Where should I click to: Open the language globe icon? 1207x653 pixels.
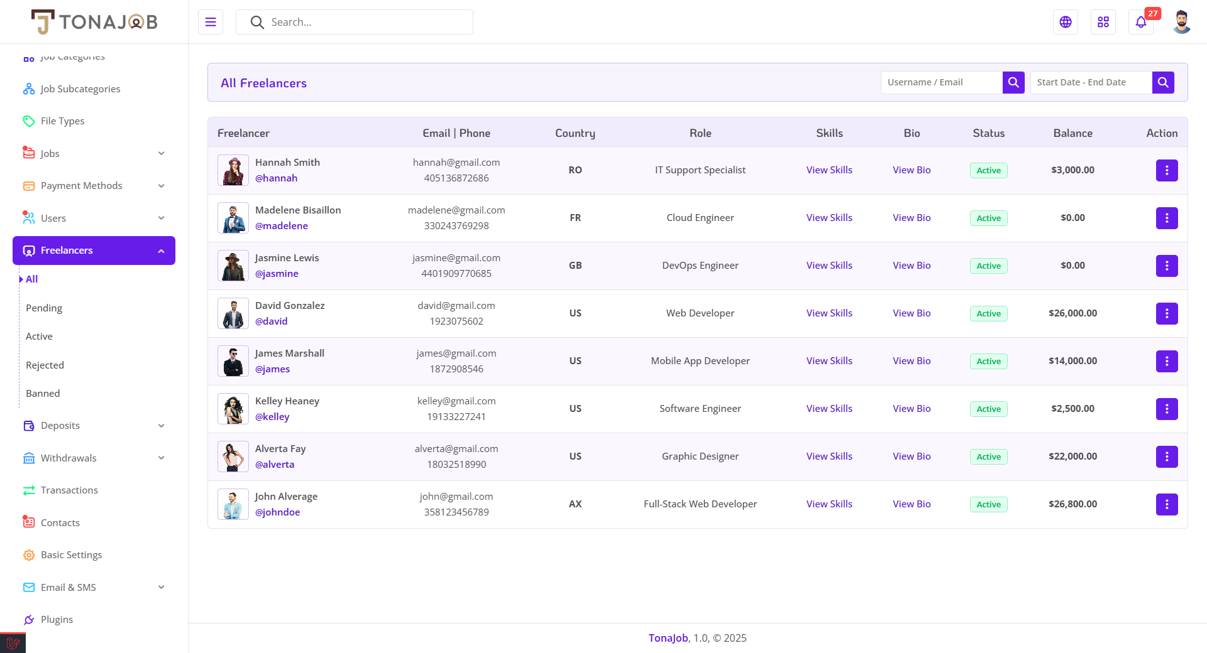tap(1066, 22)
